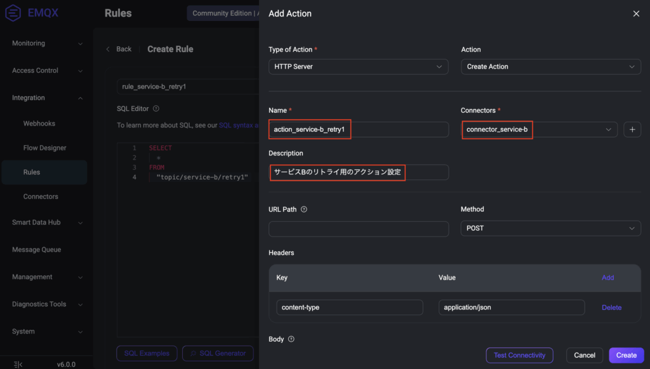Go back using the Back arrow

tap(109, 49)
